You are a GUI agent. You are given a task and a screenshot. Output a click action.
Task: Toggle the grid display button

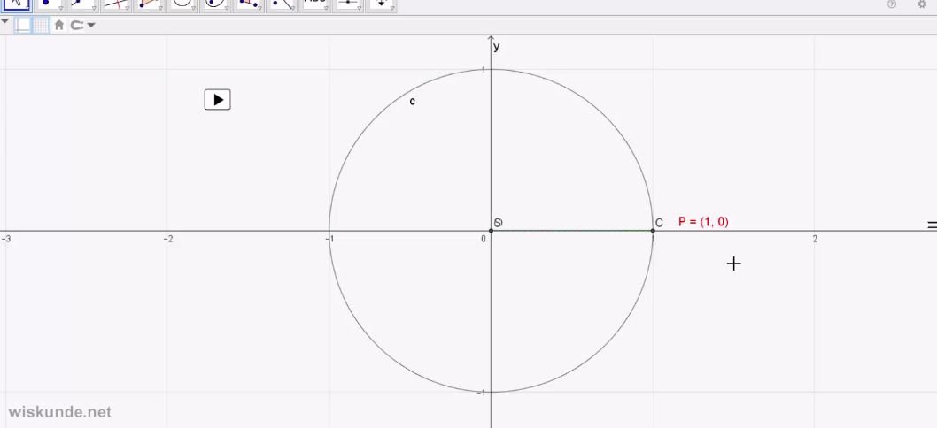tap(42, 25)
